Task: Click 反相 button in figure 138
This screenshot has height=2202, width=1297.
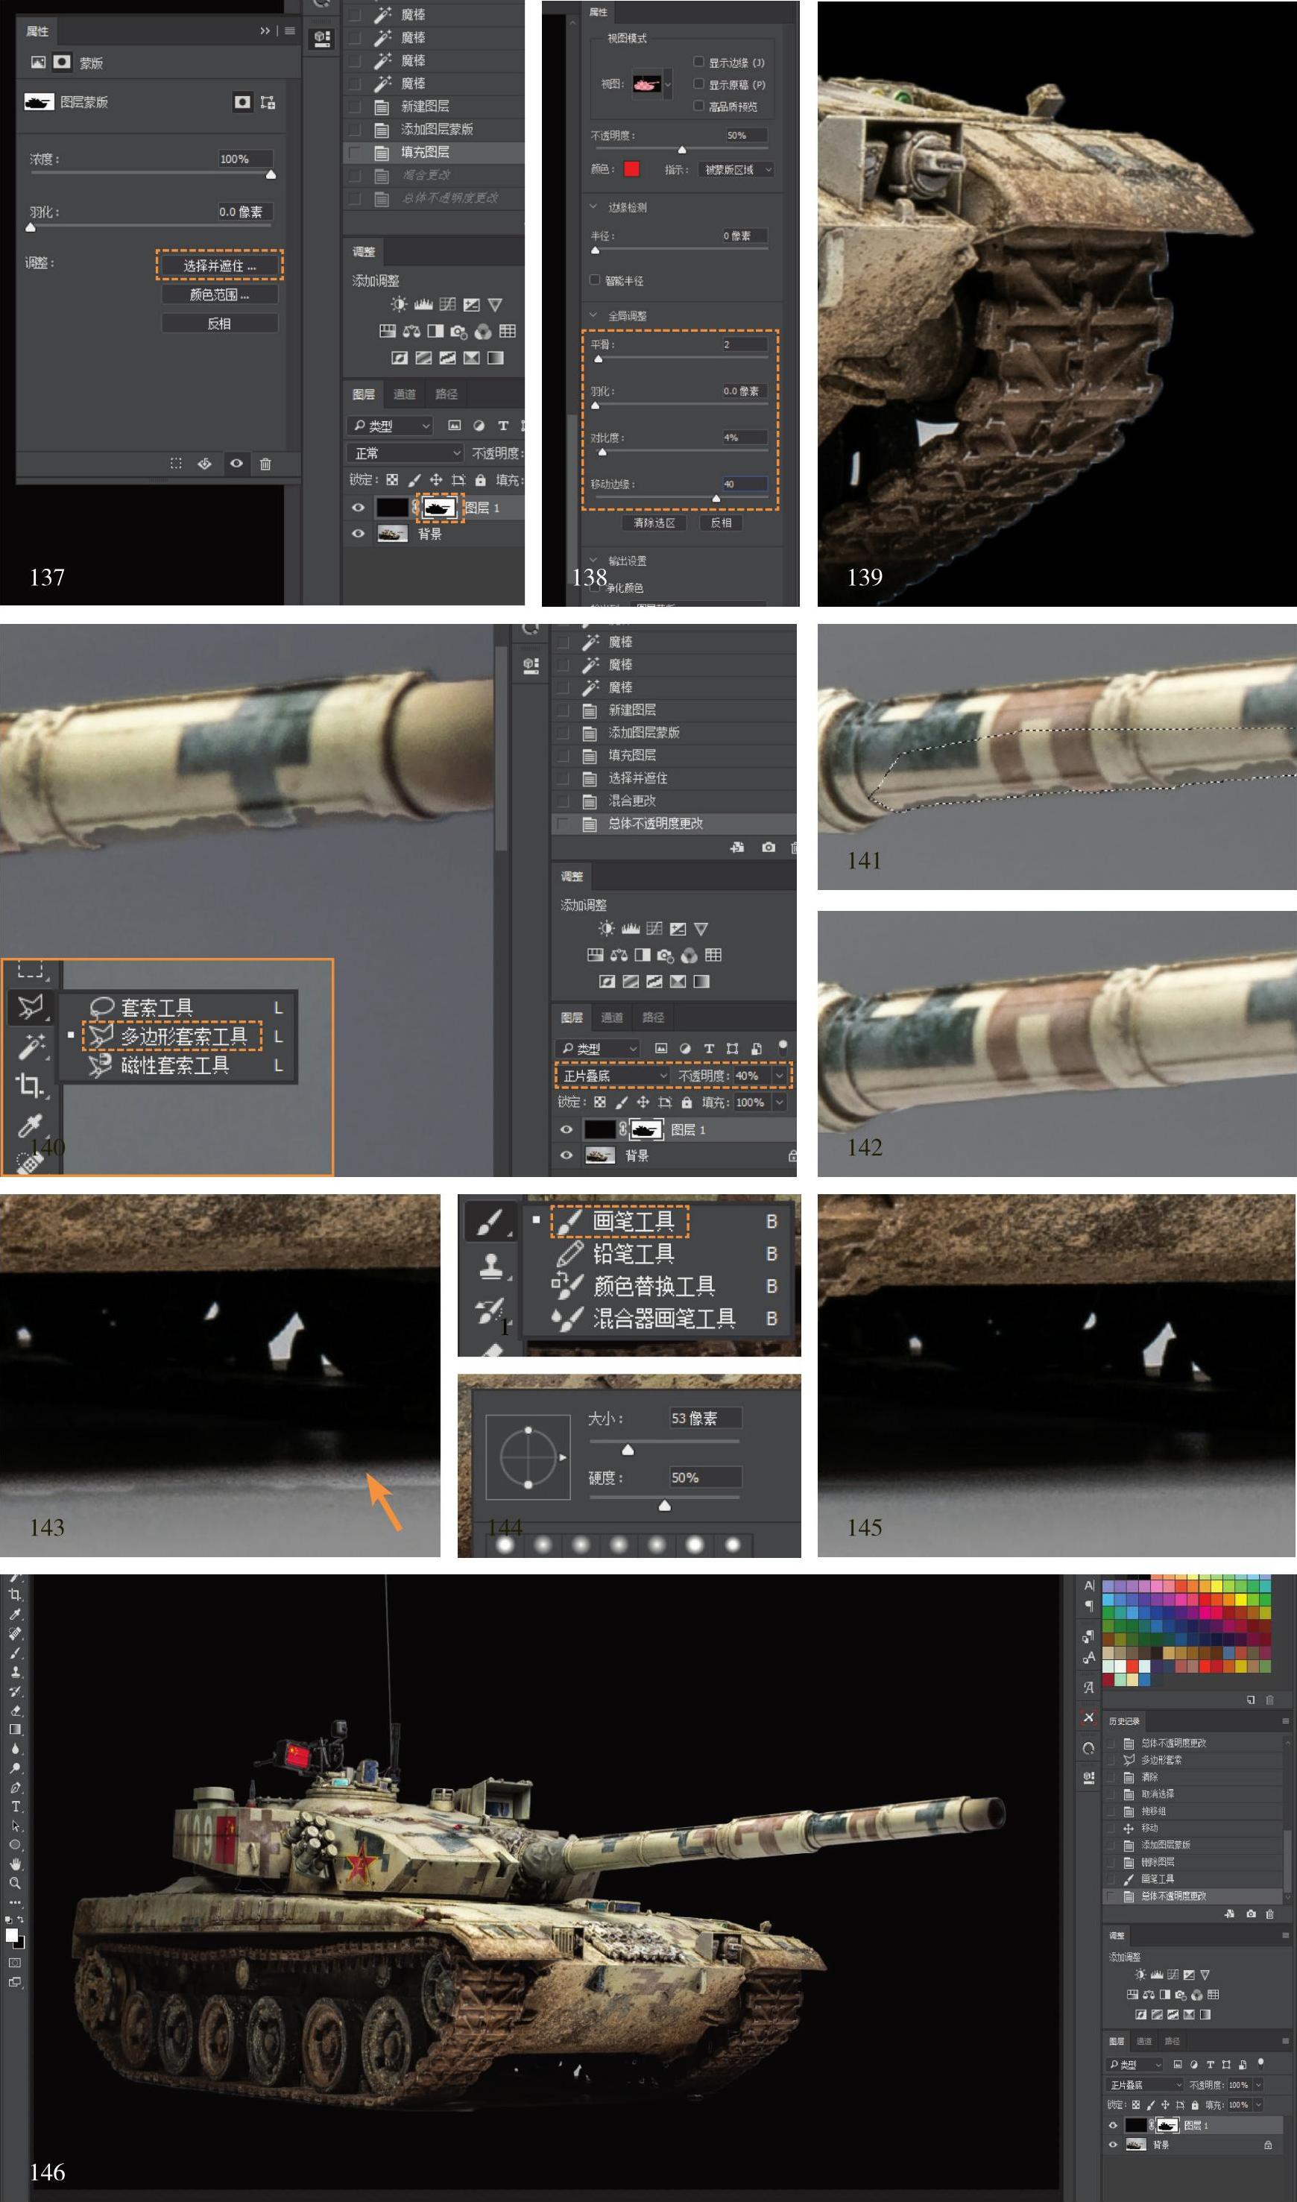Action: point(721,523)
